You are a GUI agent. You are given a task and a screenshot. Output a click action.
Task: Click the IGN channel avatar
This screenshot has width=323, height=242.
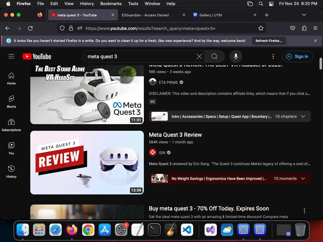(x=153, y=153)
